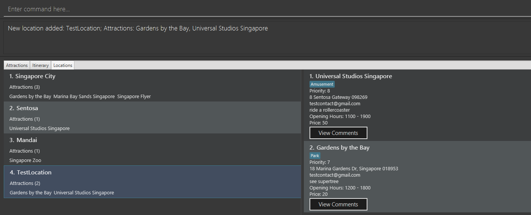This screenshot has width=531, height=215.
Task: Choose the Mandai location item
Action: point(150,150)
